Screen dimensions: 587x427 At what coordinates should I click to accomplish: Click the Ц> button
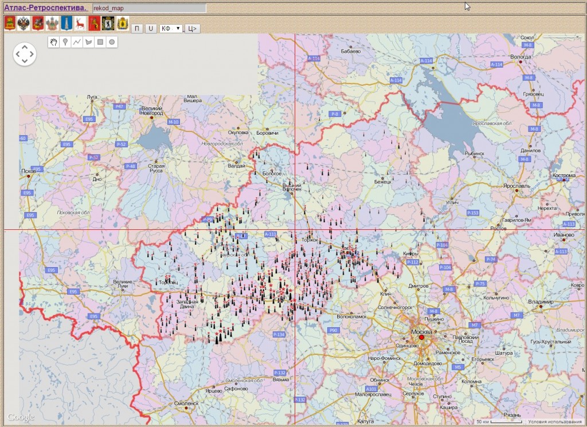point(193,28)
